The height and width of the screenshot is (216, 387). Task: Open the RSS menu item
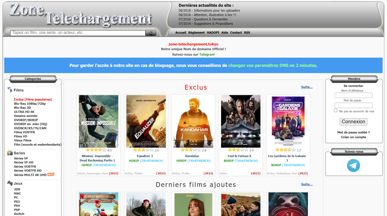click(247, 33)
